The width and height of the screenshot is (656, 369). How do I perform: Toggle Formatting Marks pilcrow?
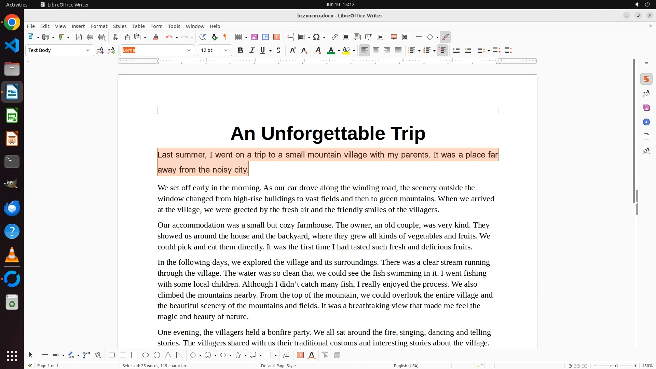[225, 37]
